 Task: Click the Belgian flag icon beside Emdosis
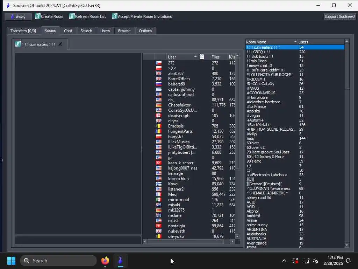tap(159, 126)
